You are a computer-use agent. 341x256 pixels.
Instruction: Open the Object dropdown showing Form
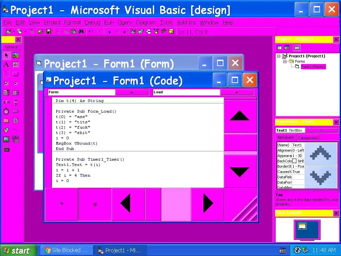132,92
